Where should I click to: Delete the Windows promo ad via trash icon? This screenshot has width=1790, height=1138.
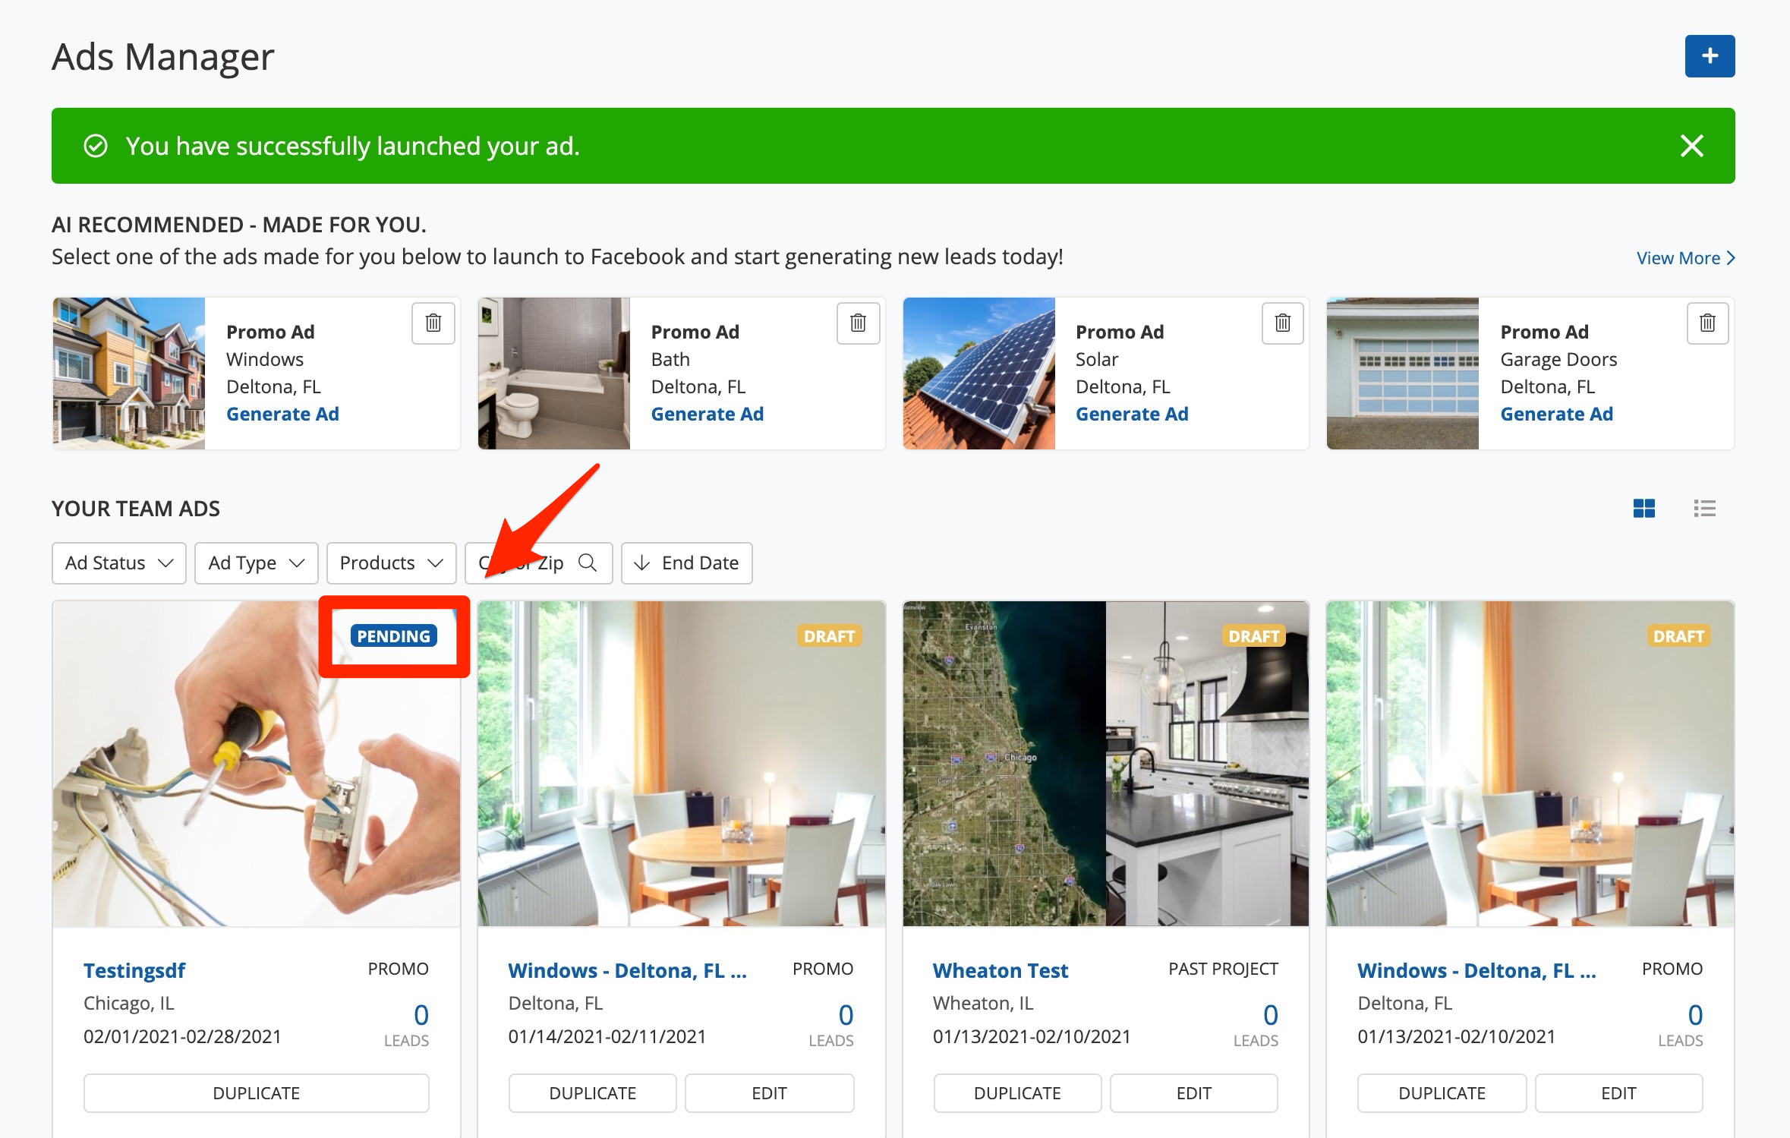click(433, 323)
